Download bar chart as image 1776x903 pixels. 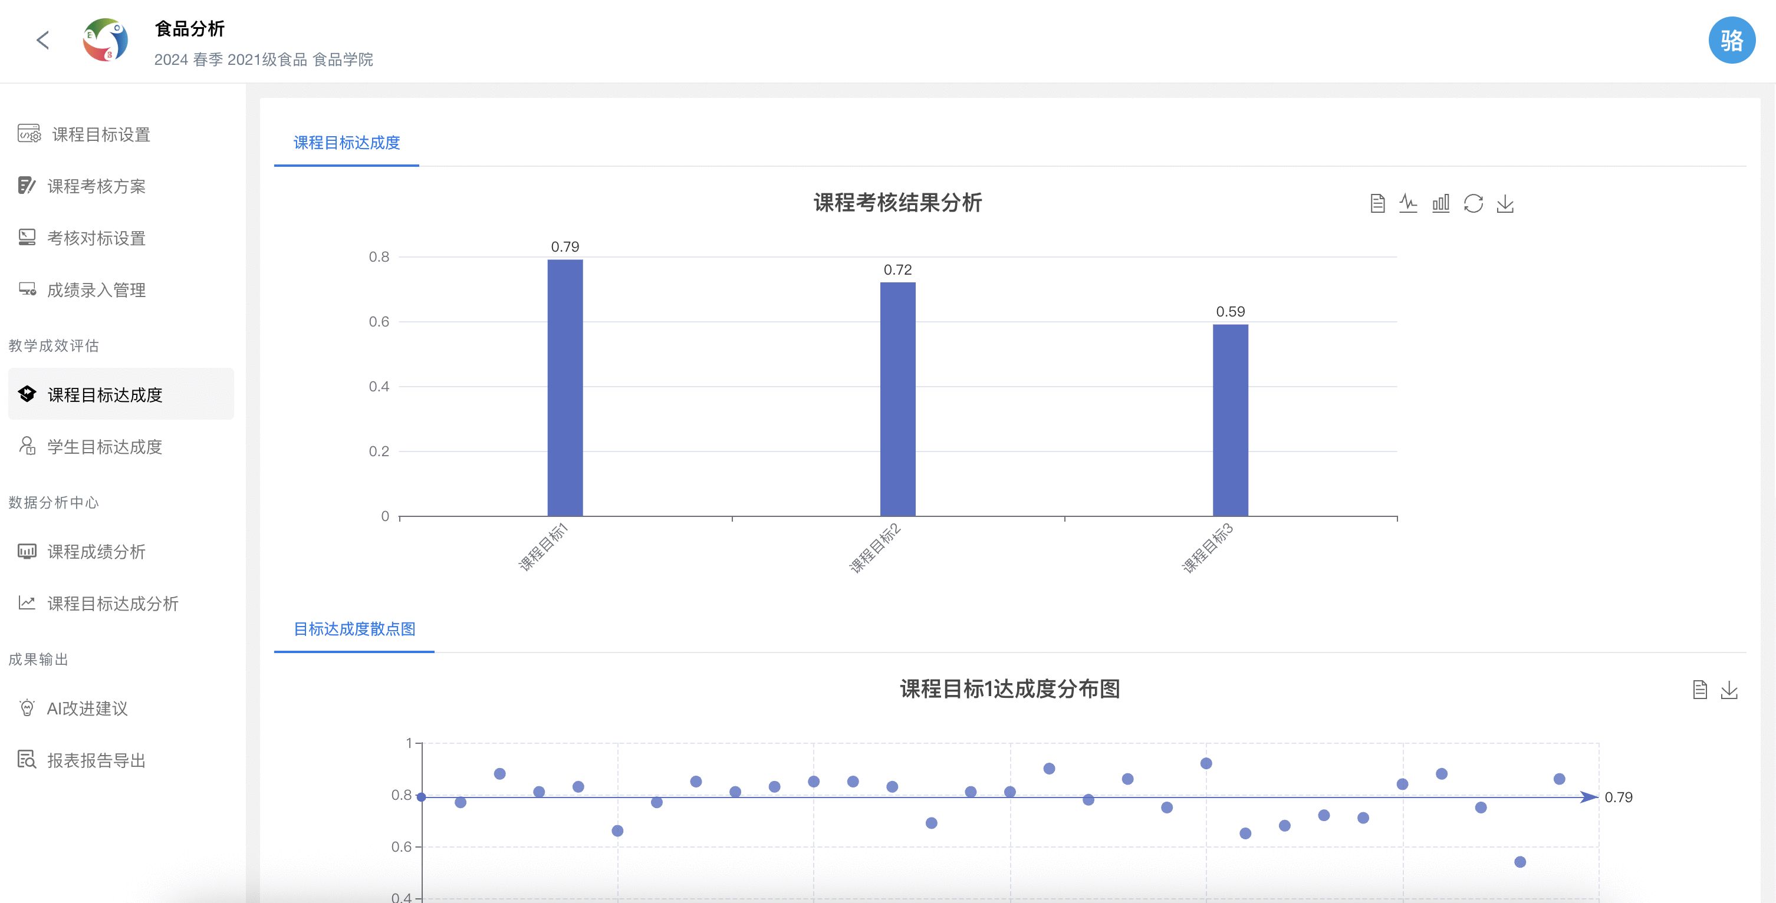tap(1505, 203)
